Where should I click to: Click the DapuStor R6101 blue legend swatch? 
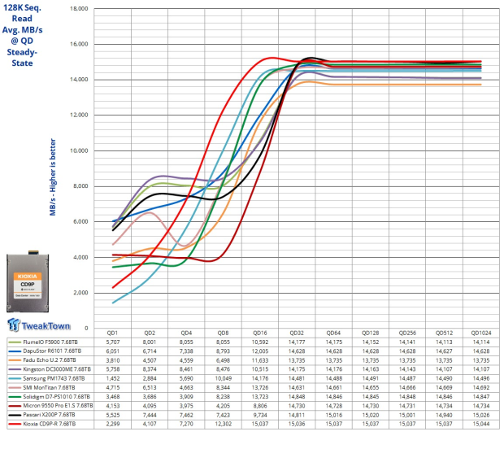pos(15,351)
